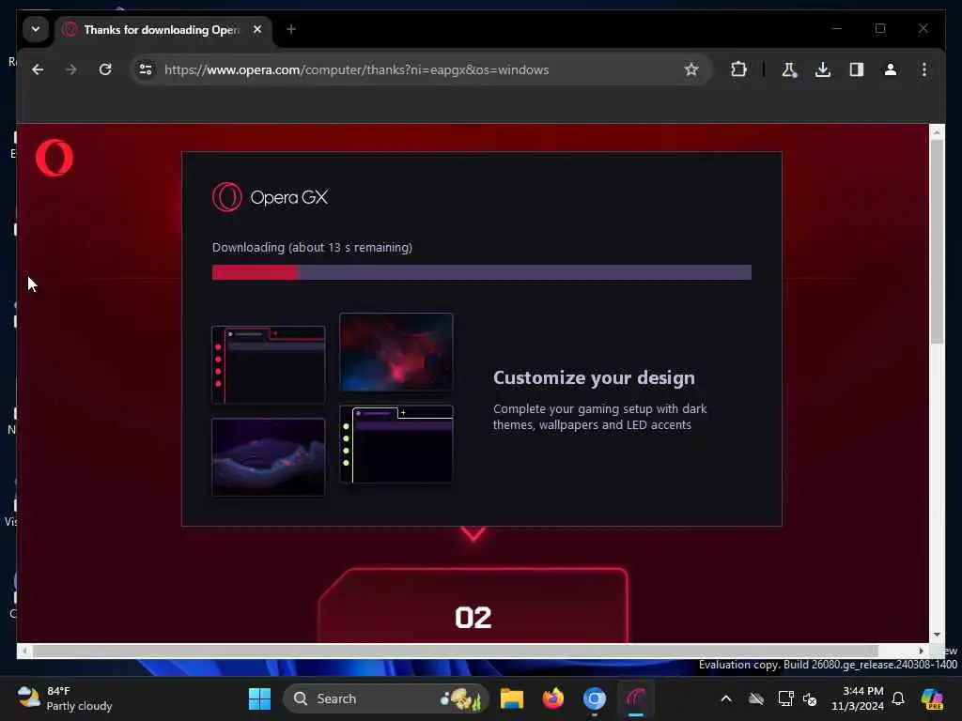Click the red Opera logo on page

54,158
